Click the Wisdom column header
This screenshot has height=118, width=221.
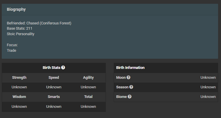19,97
